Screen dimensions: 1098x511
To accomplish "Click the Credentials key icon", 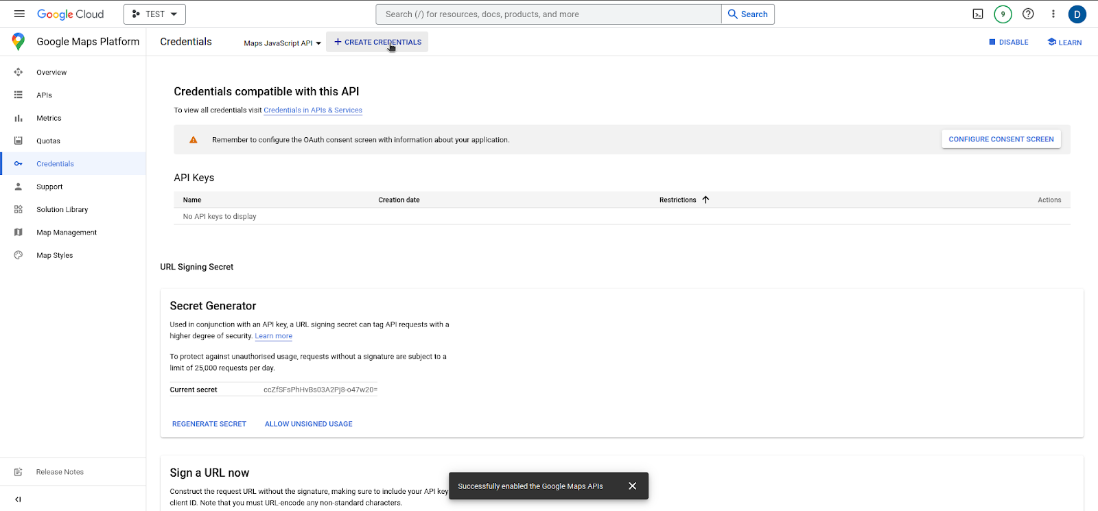I will pos(19,163).
